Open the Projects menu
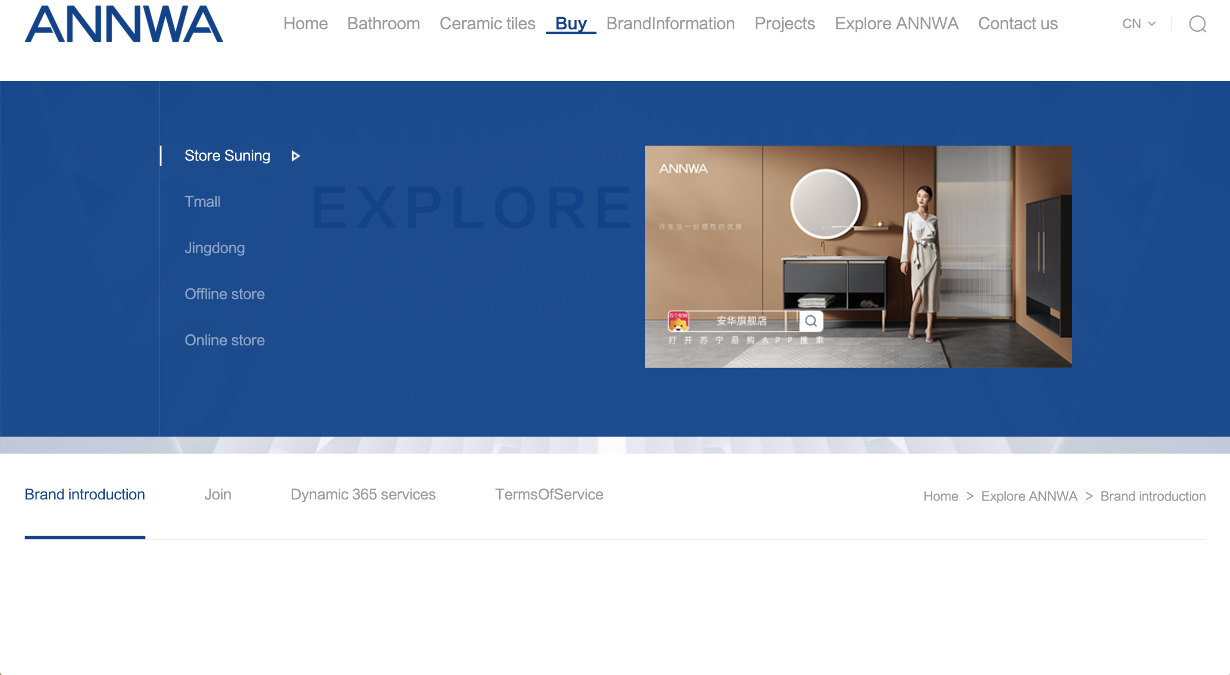 pos(785,24)
